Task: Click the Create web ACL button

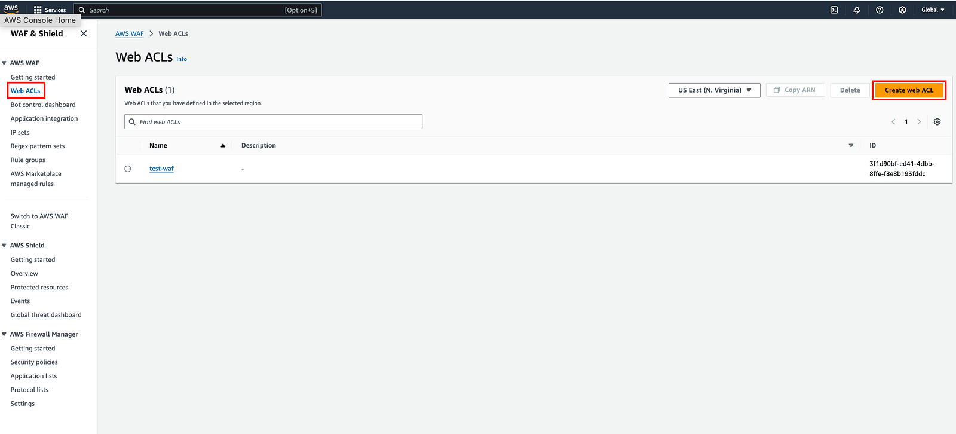Action: click(909, 90)
